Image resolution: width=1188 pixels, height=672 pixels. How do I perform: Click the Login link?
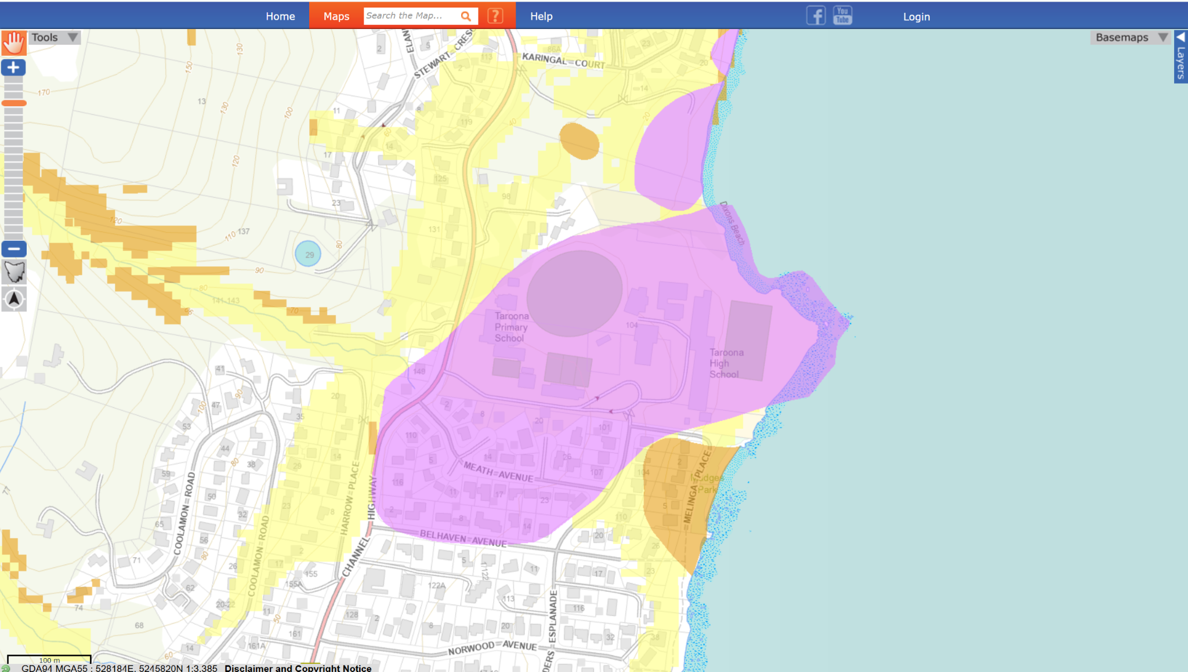[917, 17]
